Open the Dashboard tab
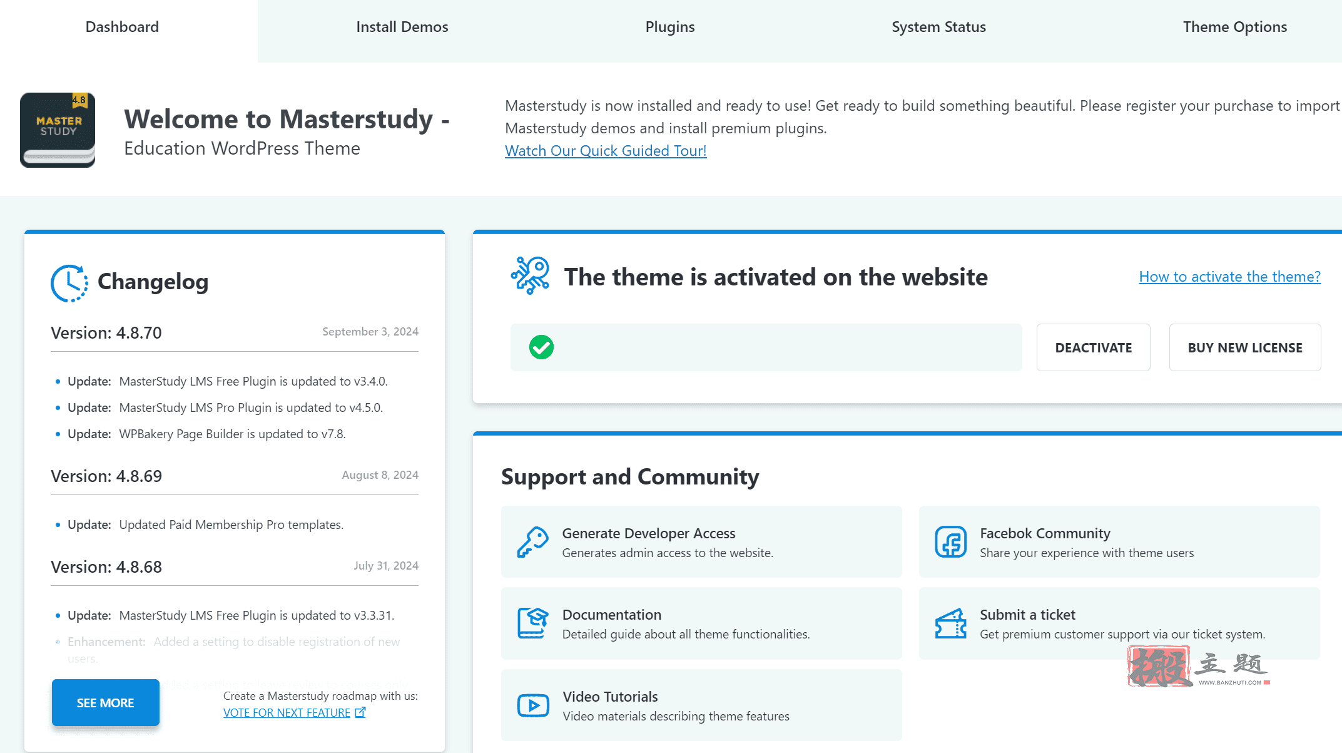Screen dimensions: 1342x753 tap(122, 27)
